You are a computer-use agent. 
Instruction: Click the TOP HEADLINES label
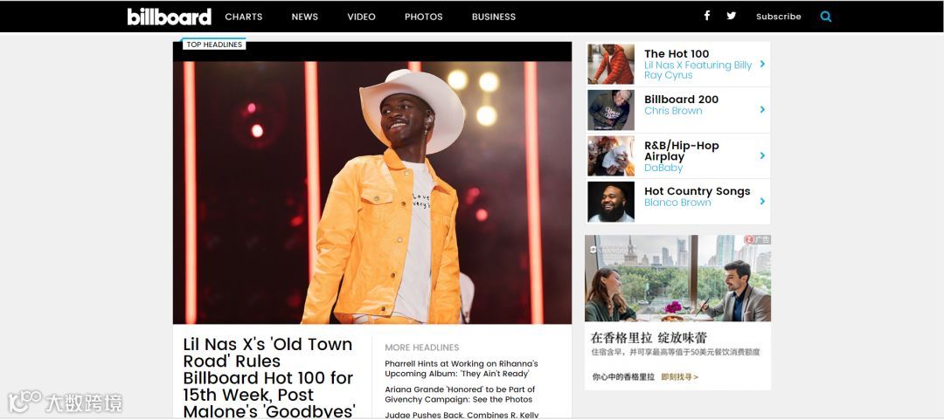click(x=214, y=45)
